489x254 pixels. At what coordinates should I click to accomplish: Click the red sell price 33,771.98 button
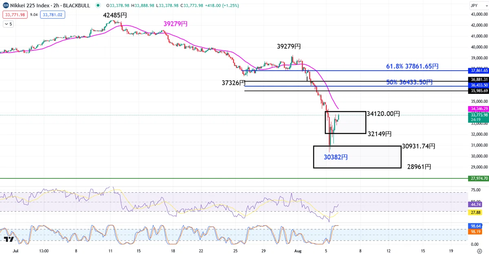pyautogui.click(x=15, y=15)
